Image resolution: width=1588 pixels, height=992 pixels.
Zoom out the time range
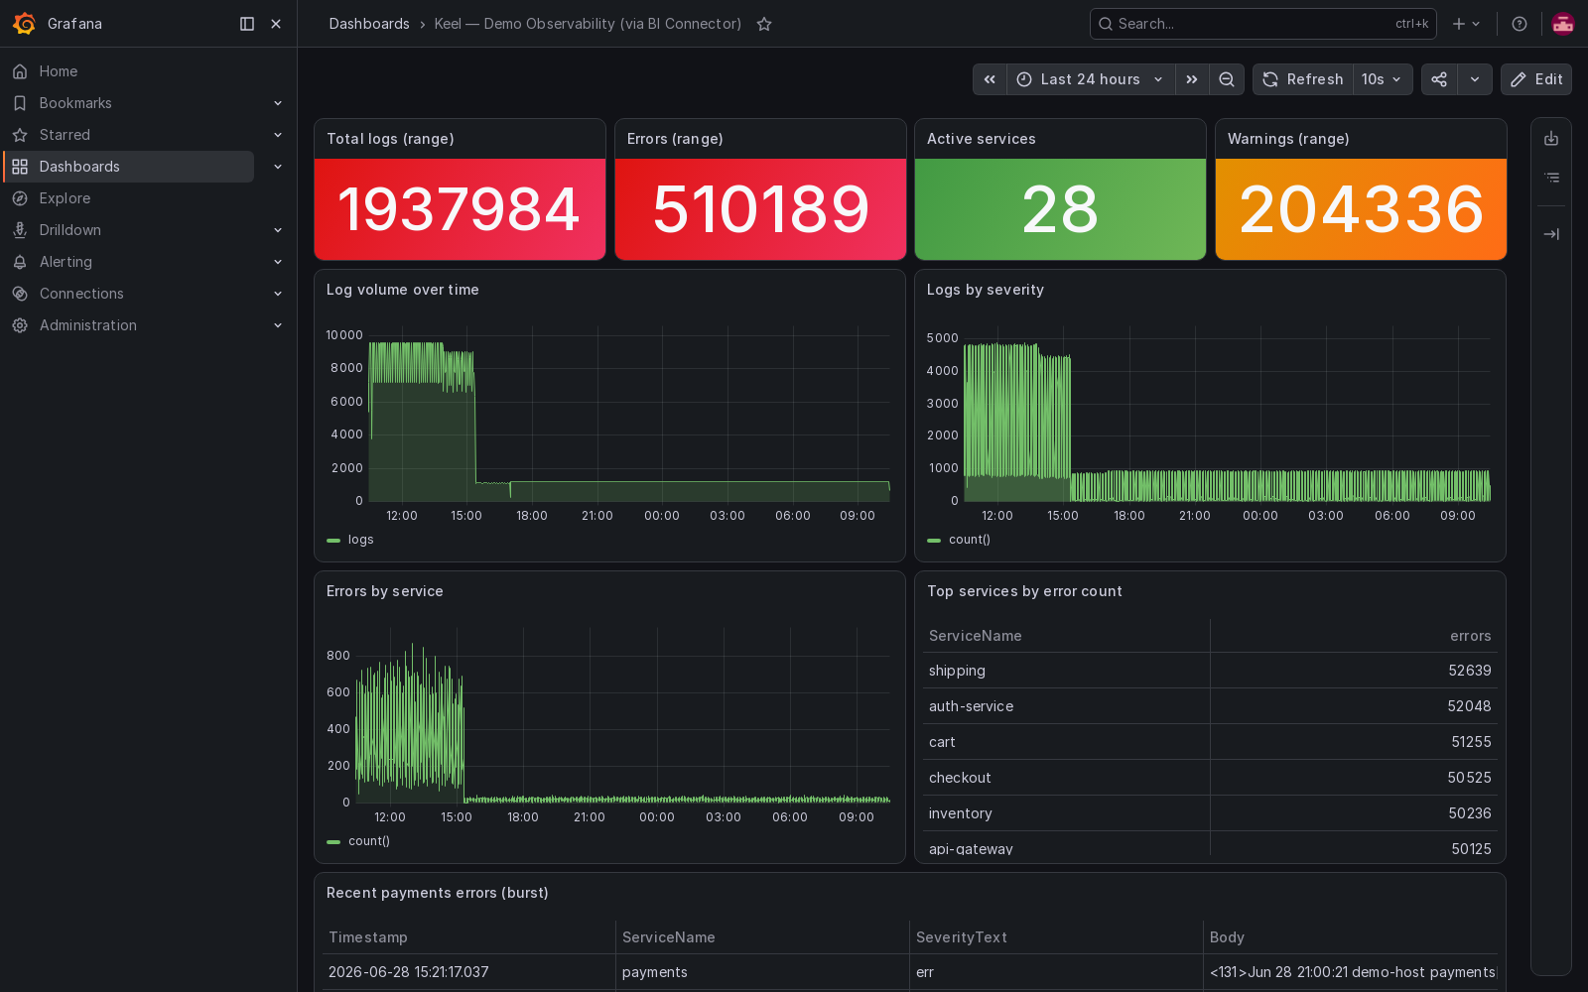1227,79
